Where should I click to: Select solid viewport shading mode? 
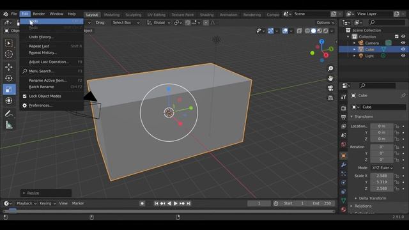pos(314,31)
